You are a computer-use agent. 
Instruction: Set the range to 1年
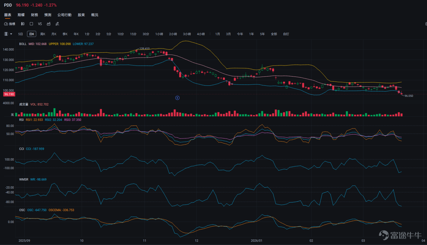(x=251, y=34)
